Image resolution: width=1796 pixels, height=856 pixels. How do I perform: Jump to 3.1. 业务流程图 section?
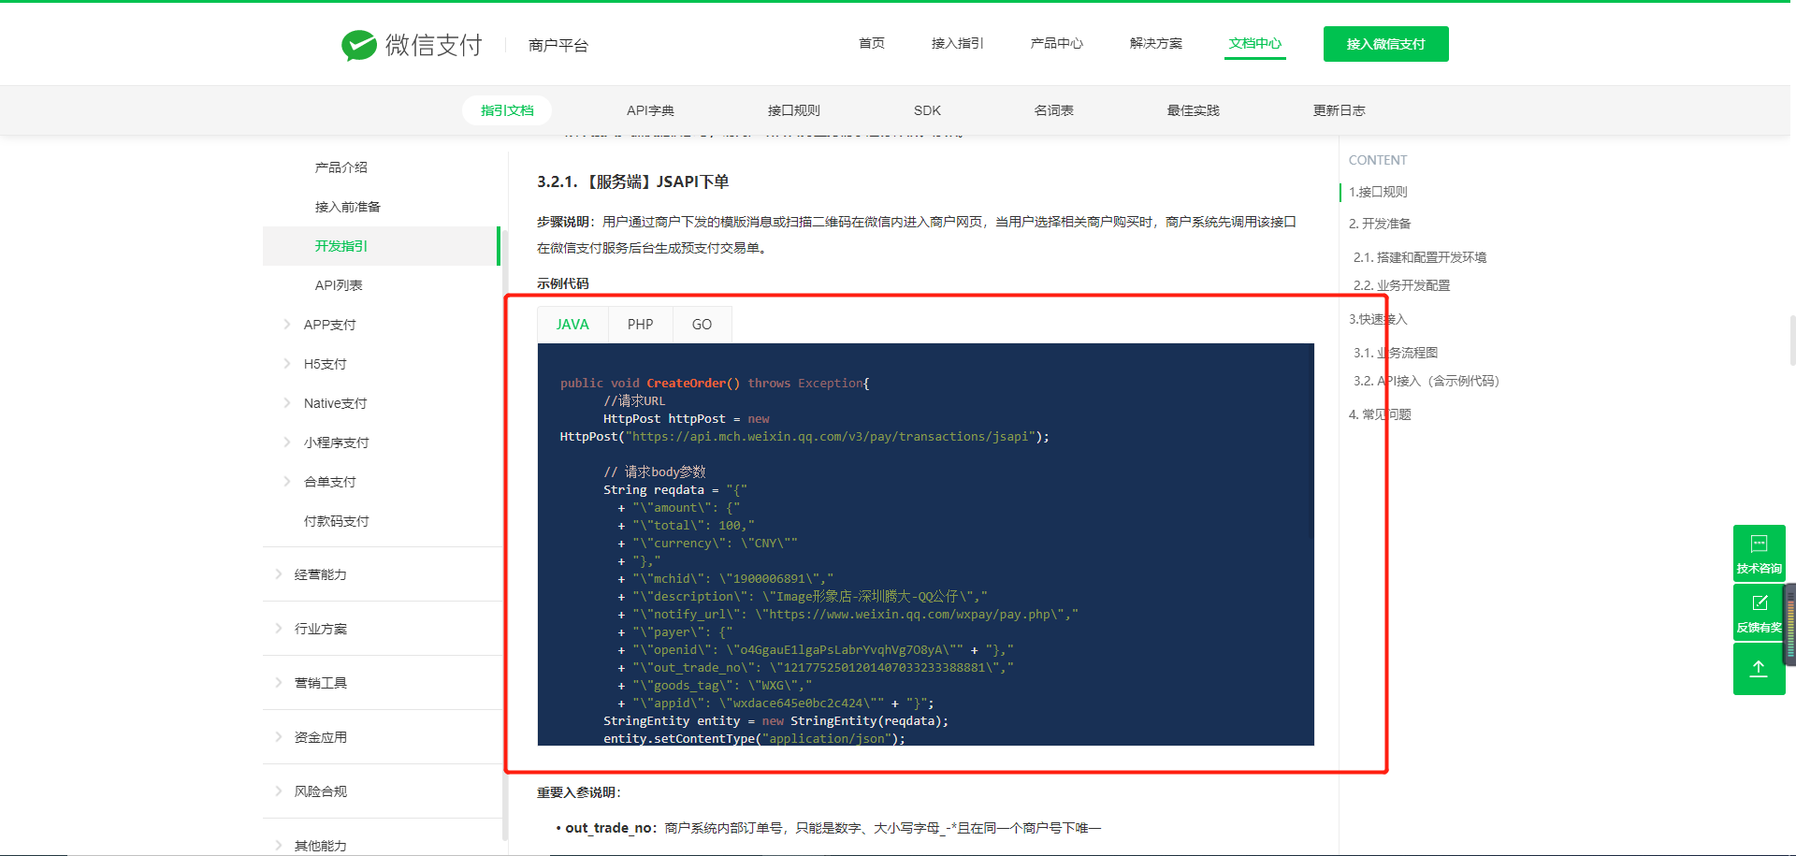click(x=1396, y=353)
